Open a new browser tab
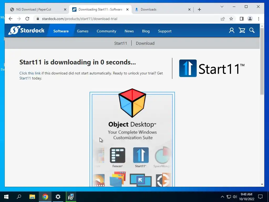 [x=199, y=9]
